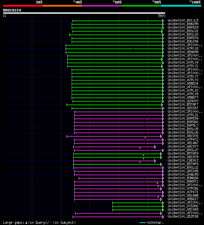The height and width of the screenshot is (225, 204).
Task: Open hit UniRef100_A8C978
Action: click(183, 157)
